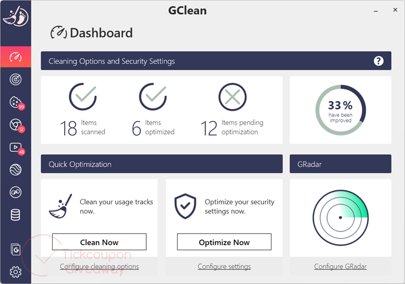Viewport: 405px width, 284px height.
Task: Open Configure cleaning options link
Action: click(x=99, y=266)
